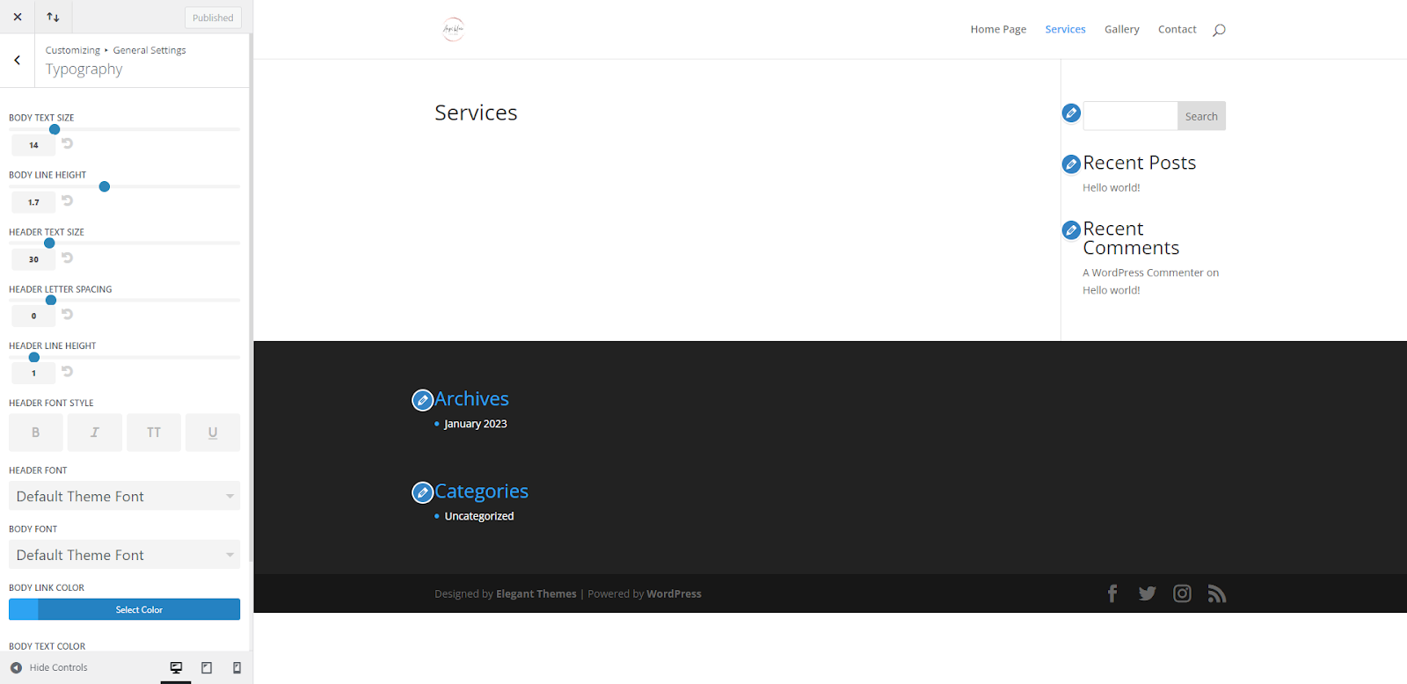Toggle bold header font style
1407x684 pixels.
click(36, 433)
